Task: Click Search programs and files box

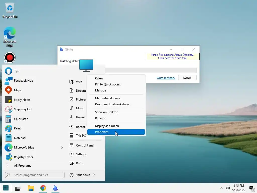Action: tap(35, 175)
